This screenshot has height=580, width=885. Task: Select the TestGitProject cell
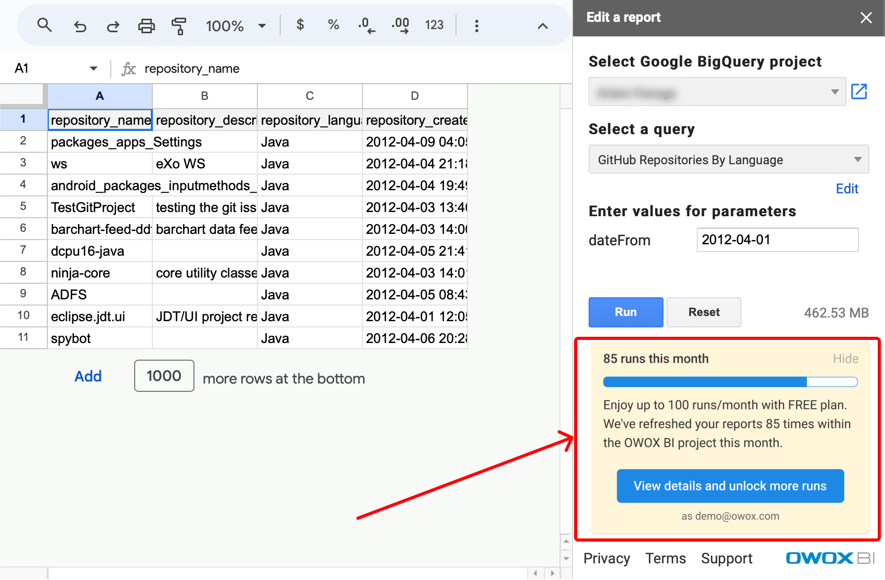[100, 207]
